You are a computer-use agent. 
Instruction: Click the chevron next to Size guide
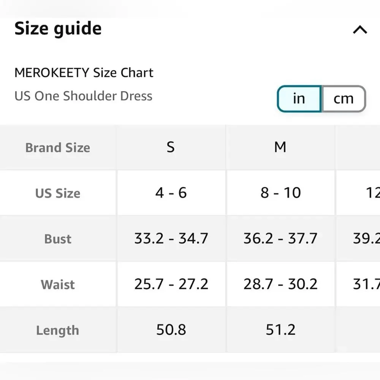(x=359, y=29)
